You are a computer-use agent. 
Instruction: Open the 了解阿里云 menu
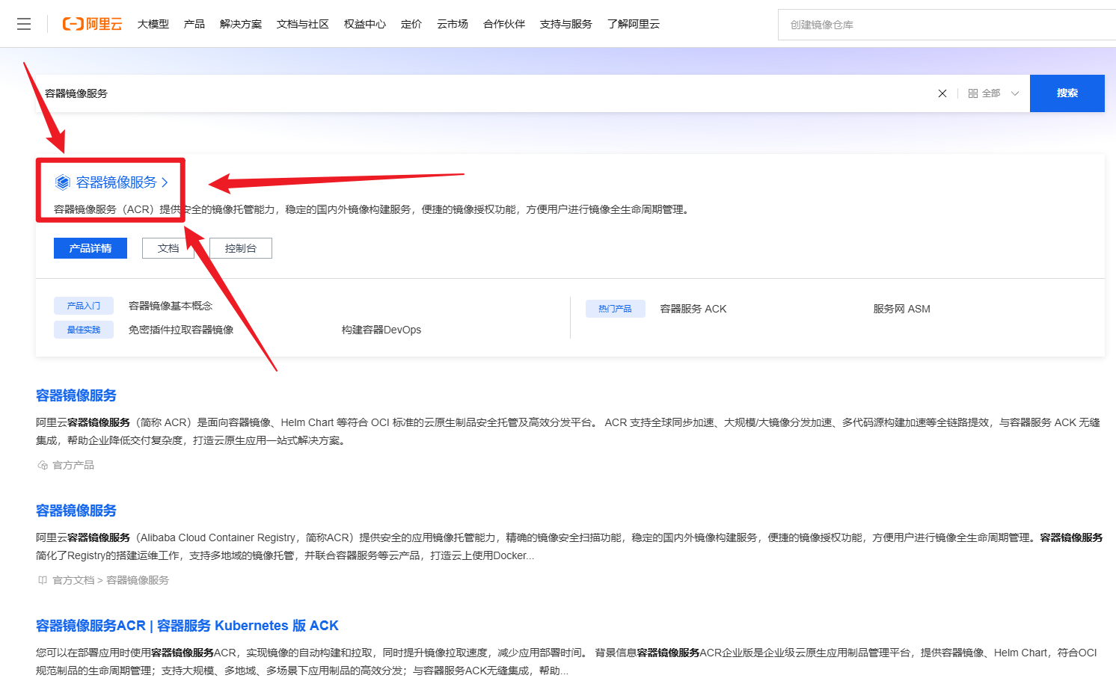tap(634, 24)
